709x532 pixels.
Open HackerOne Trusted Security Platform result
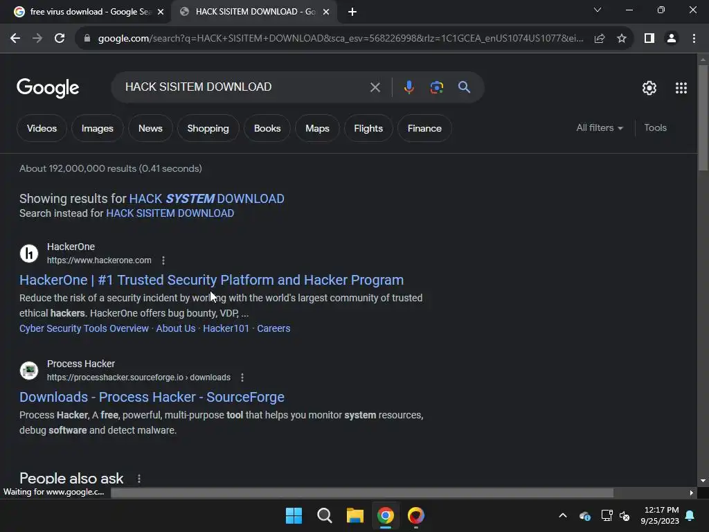pos(211,280)
